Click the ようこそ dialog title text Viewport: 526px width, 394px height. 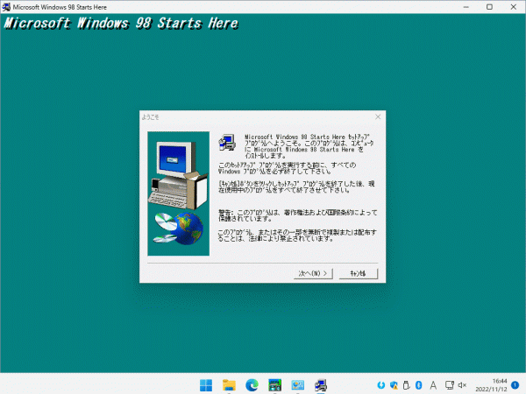(x=150, y=117)
